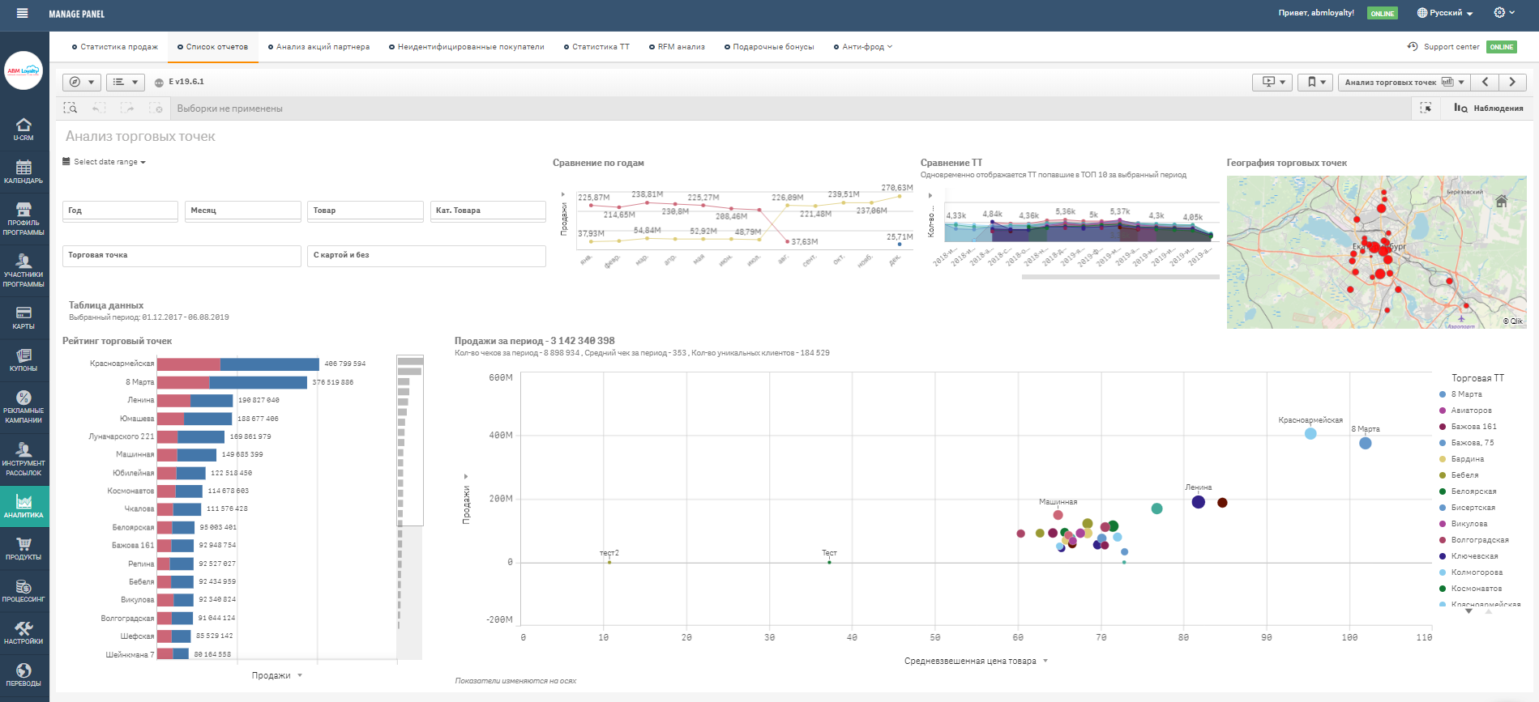This screenshot has height=702, width=1539.
Task: Go to previous sheet arrow
Action: point(1485,82)
